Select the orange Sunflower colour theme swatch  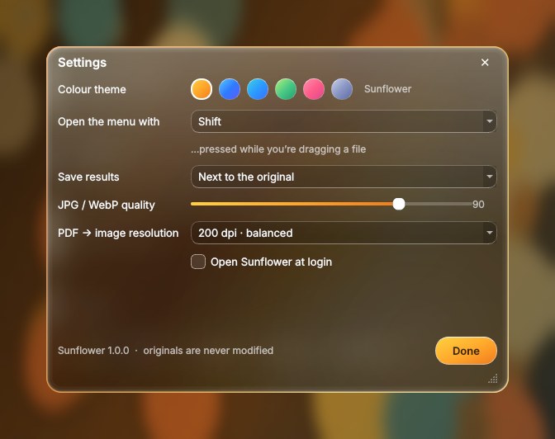[202, 89]
